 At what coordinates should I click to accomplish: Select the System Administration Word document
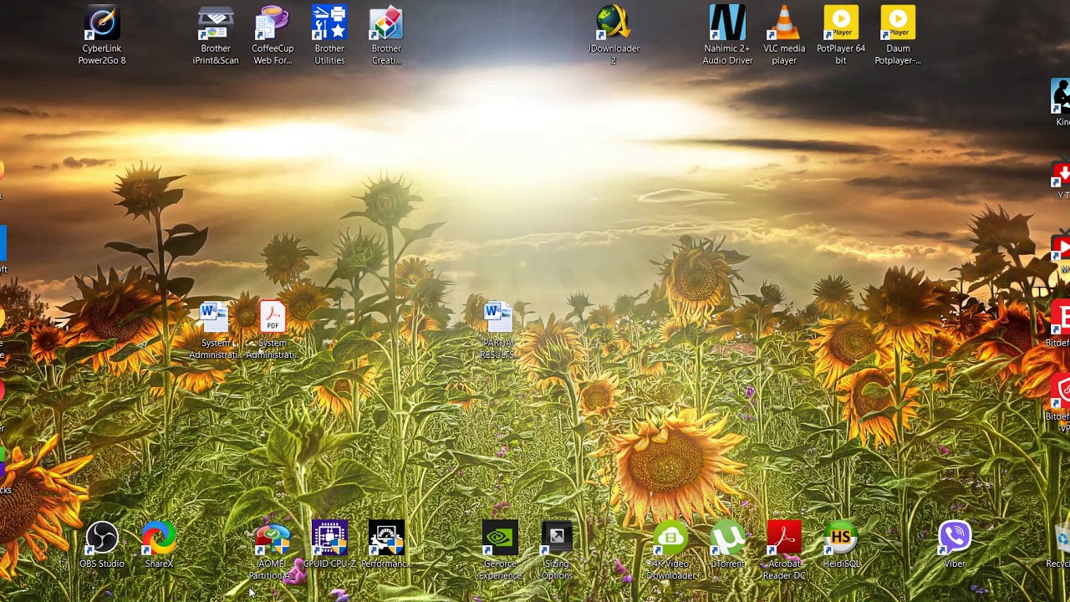(215, 319)
